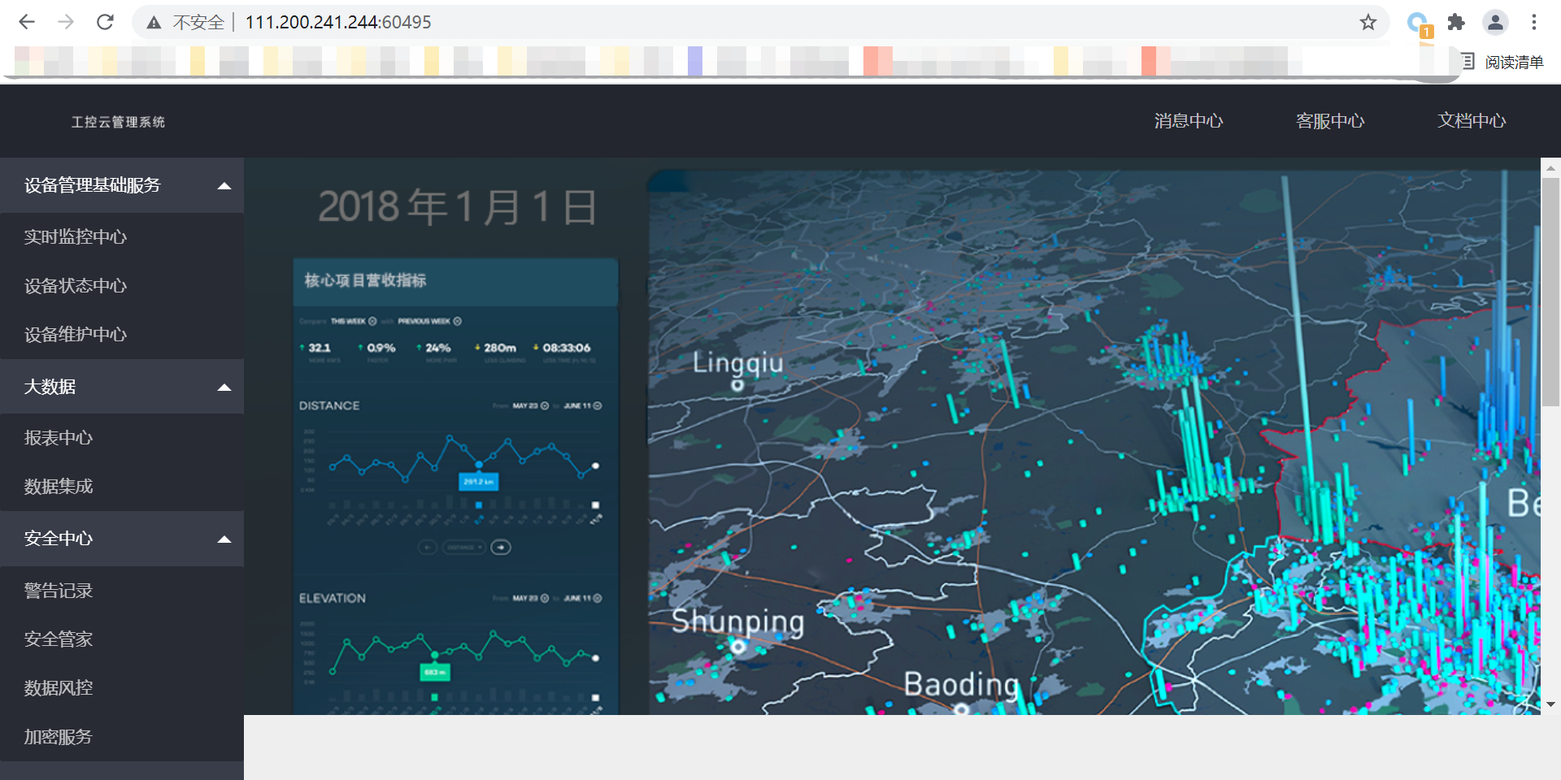The height and width of the screenshot is (780, 1561).
Task: Click the 280m metric value
Action: [x=500, y=348]
